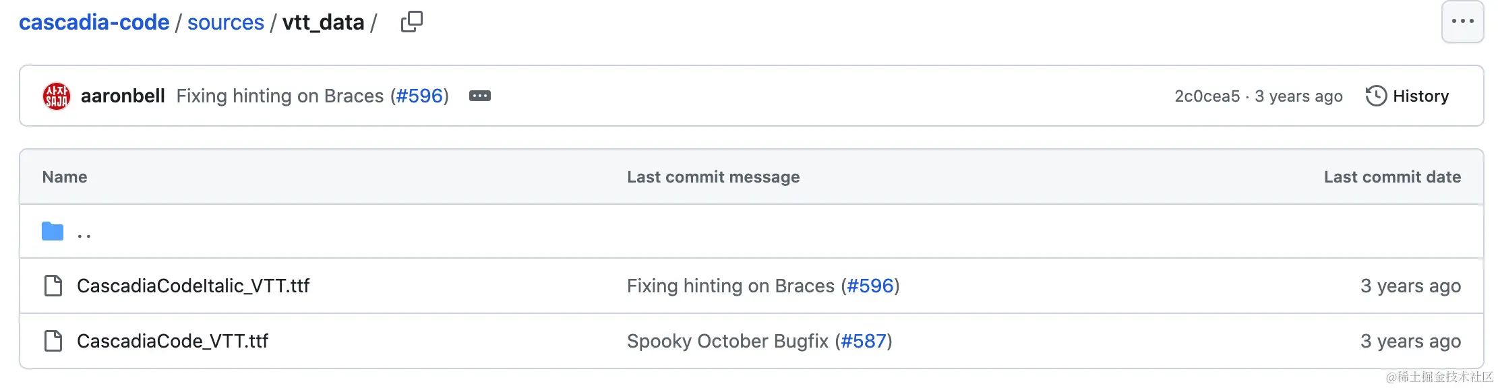Click file icon beside CascadiaCodeItalic_VTT.ttf
The image size is (1498, 388).
point(53,286)
